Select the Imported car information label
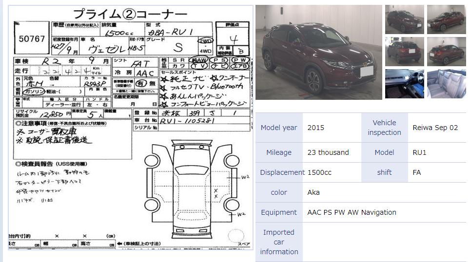This screenshot has height=262, width=470. (x=279, y=242)
